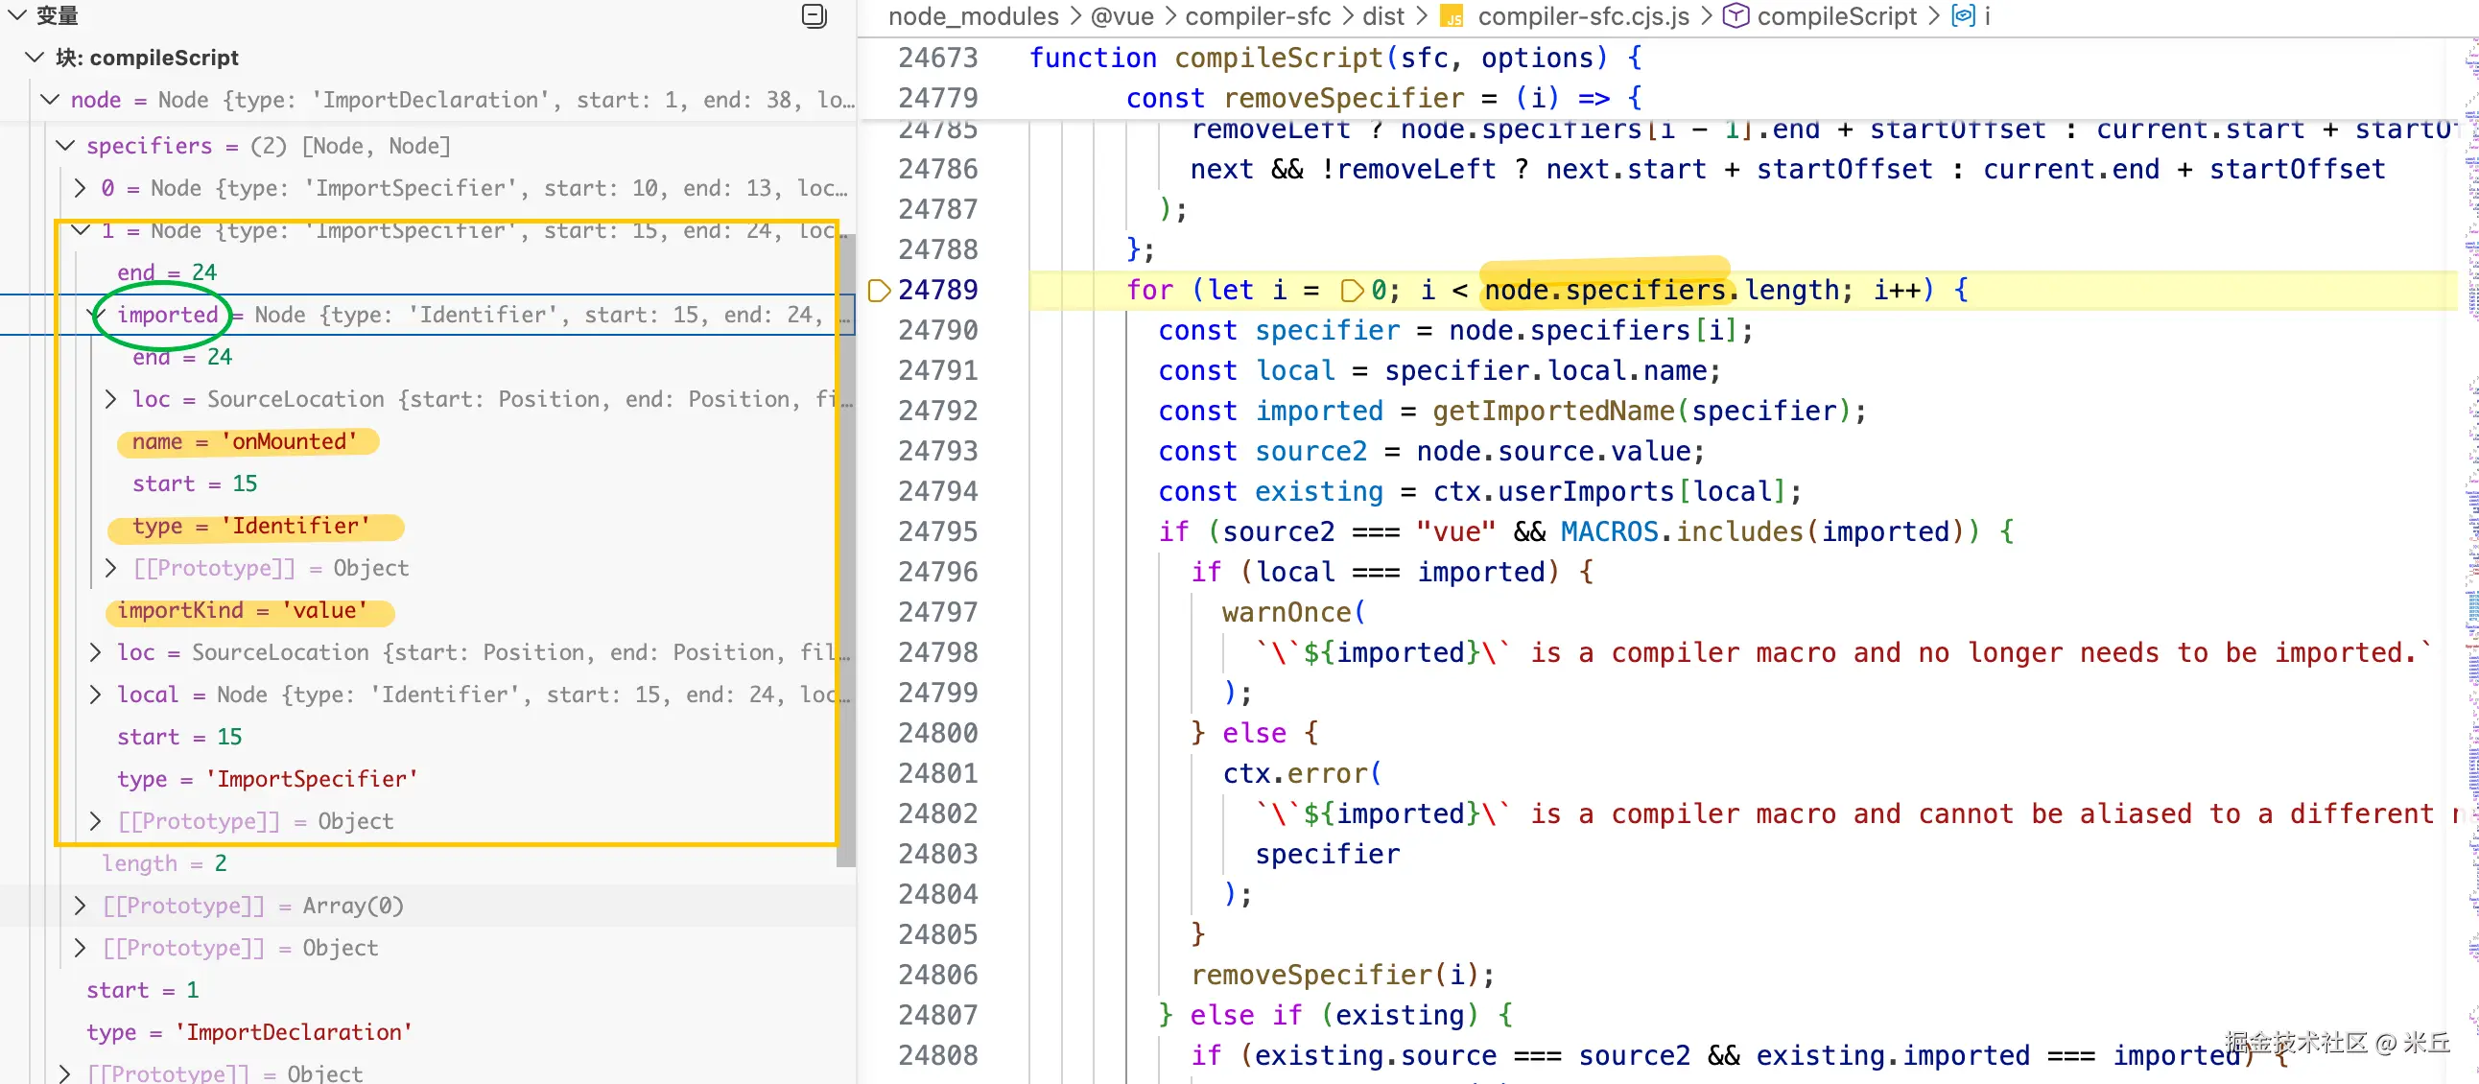Select the name = 'onMounted' variable row
2479x1084 pixels.
pyautogui.click(x=246, y=441)
